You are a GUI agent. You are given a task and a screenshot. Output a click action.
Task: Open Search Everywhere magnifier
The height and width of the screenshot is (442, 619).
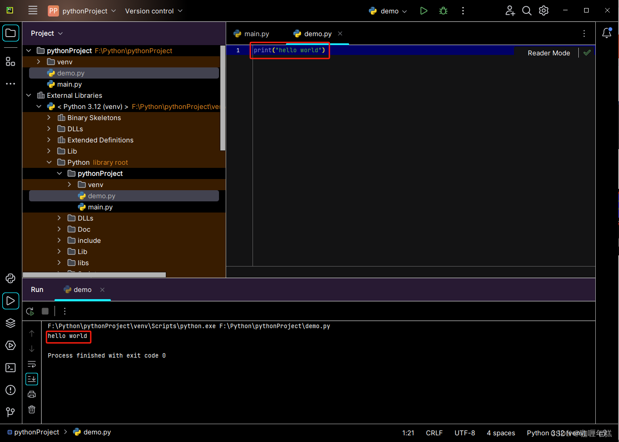[527, 11]
